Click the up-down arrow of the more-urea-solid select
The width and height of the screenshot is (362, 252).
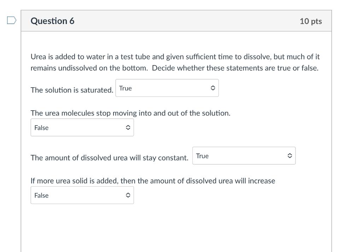pos(128,195)
